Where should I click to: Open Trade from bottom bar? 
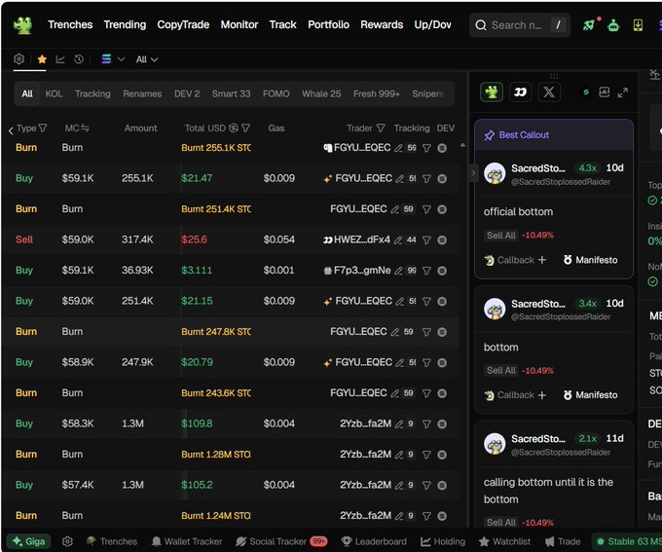point(563,541)
